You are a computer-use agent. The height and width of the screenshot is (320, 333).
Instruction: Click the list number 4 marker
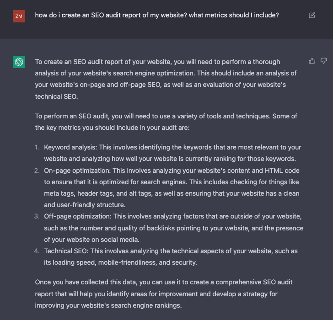tap(37, 251)
